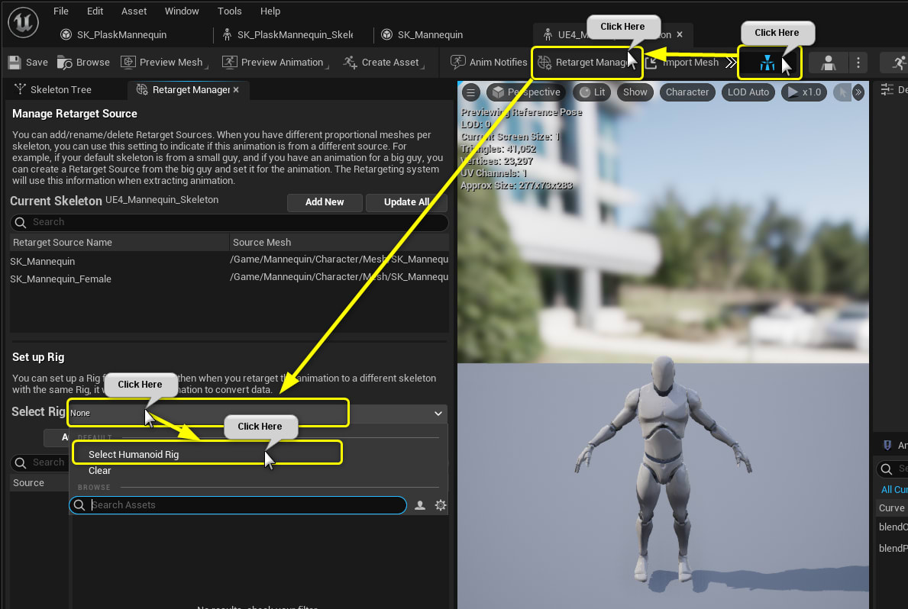Expand the toolbar overflow double-arrow
Image resolution: width=908 pixels, height=609 pixels.
point(732,63)
